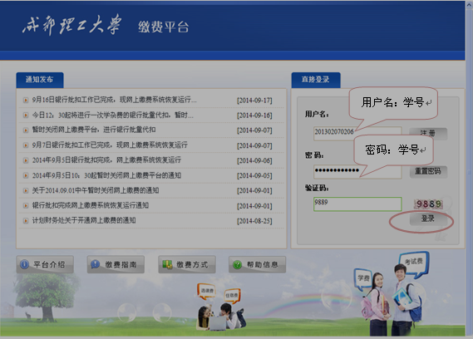Image resolution: width=473 pixels, height=339 pixels.
Task: Click the 缴费方式 green money icon
Action: (167, 264)
